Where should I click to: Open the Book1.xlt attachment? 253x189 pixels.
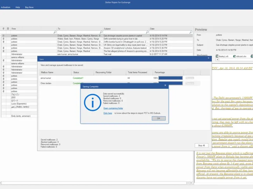tap(222, 56)
